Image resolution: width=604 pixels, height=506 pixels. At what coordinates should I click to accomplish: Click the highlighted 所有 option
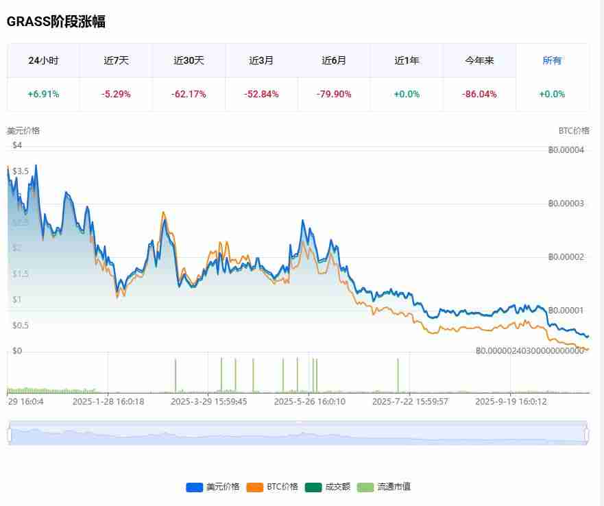tap(552, 60)
